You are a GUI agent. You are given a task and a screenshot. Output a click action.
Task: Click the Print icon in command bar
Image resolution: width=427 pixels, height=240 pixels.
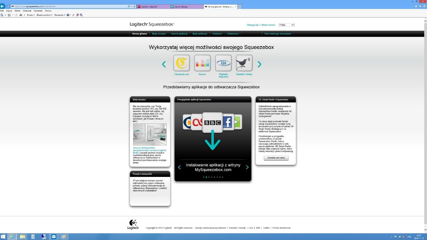click(x=21, y=15)
